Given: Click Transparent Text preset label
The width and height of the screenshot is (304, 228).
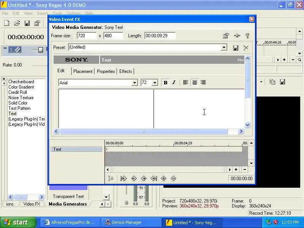Looking at the screenshot, I should point(68,196).
